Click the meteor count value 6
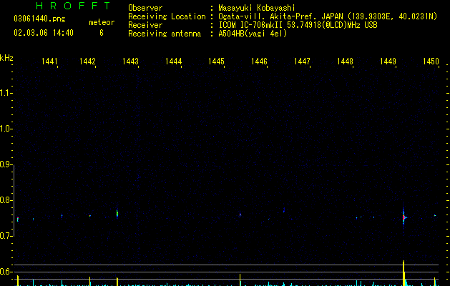450x286 pixels. [102, 33]
